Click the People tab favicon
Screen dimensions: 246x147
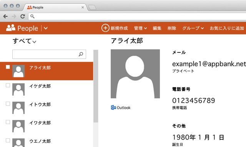coord(29,7)
